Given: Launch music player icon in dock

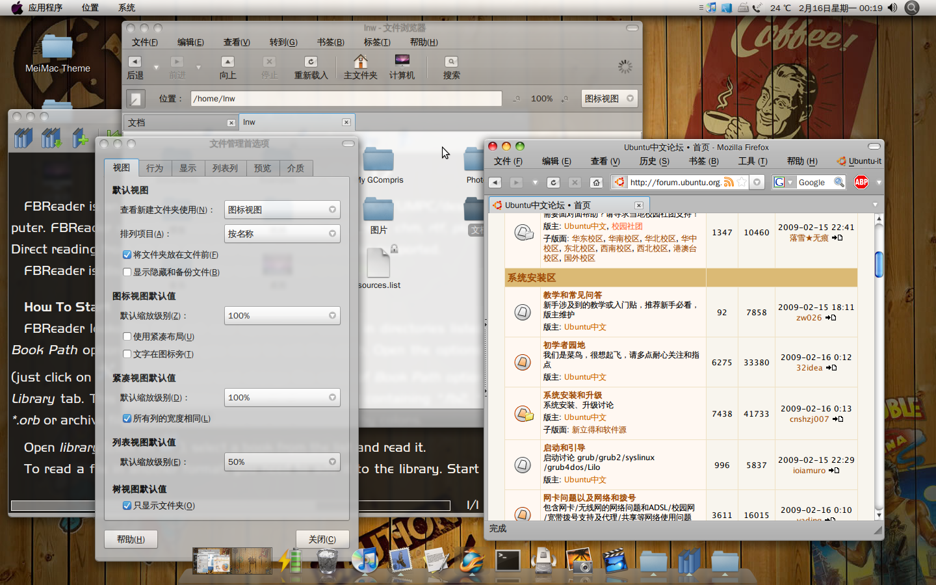Looking at the screenshot, I should [365, 560].
